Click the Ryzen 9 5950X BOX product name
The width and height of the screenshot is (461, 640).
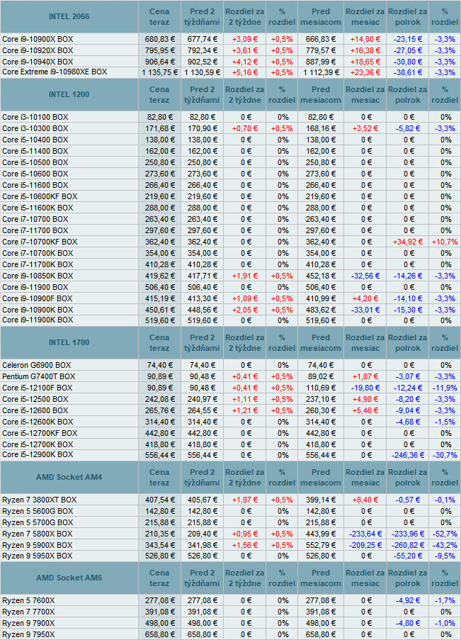point(37,556)
